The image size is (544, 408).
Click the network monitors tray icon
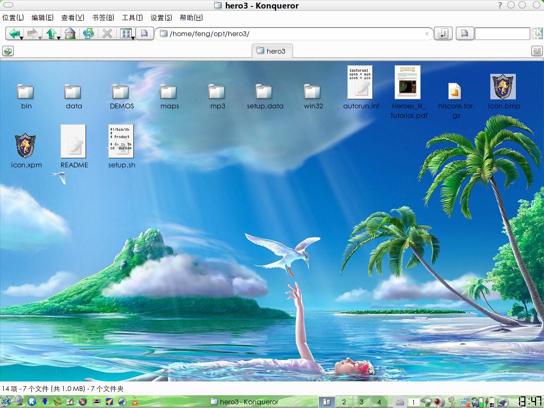(465, 402)
